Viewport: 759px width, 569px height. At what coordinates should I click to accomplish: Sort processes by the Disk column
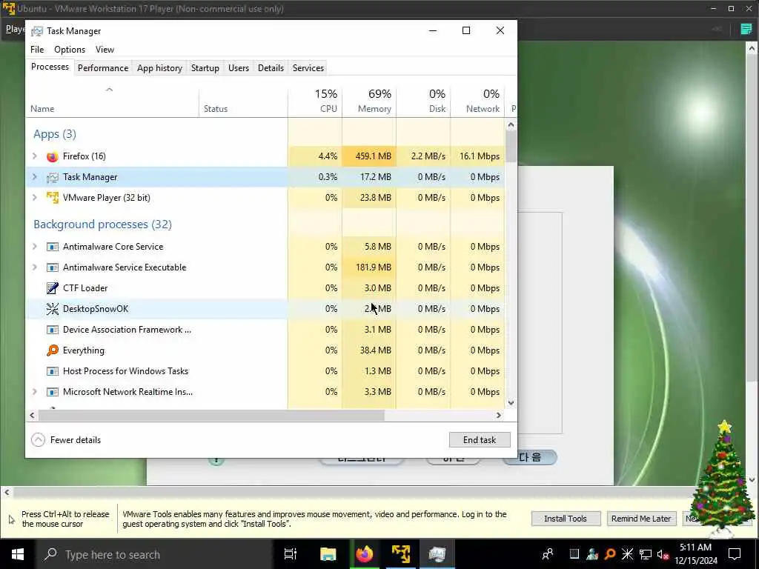(423, 101)
